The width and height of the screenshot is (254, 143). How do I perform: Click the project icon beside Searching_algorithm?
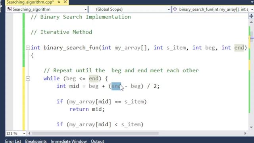point(9,9)
